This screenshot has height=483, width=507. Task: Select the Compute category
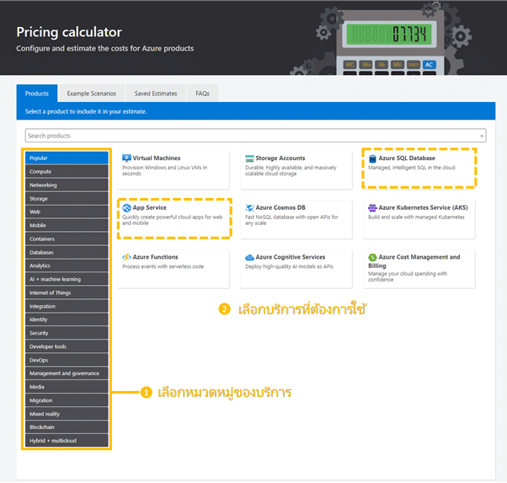(67, 172)
